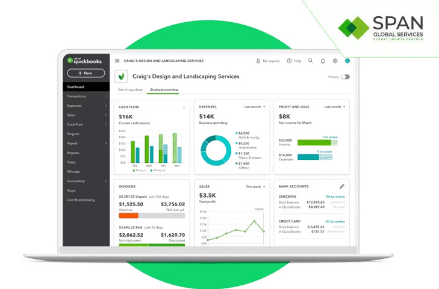Click the teal user profile avatar
The height and width of the screenshot is (289, 439).
pos(347,61)
